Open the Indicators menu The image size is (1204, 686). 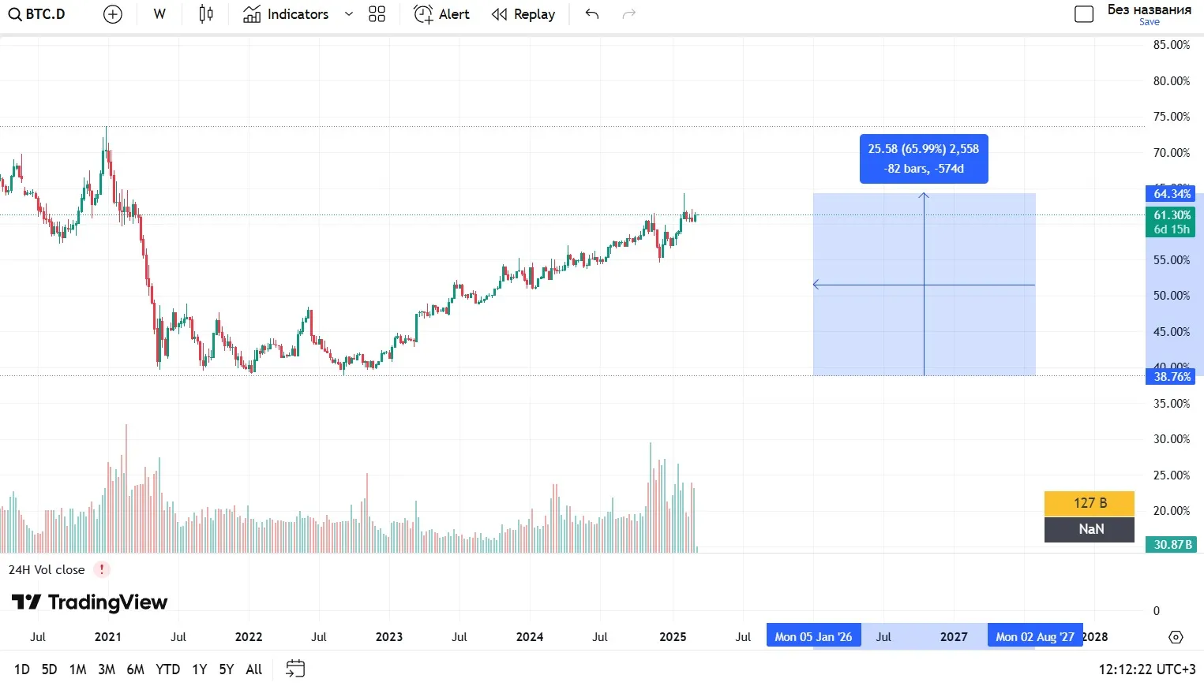(286, 14)
